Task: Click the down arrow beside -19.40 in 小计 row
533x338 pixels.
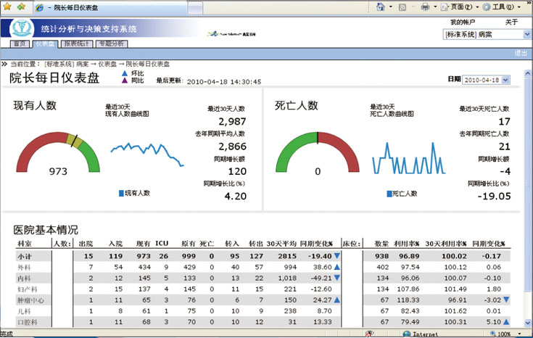Action: 337,256
